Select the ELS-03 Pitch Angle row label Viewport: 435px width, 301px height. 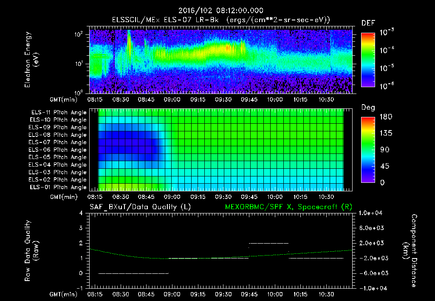click(58, 172)
